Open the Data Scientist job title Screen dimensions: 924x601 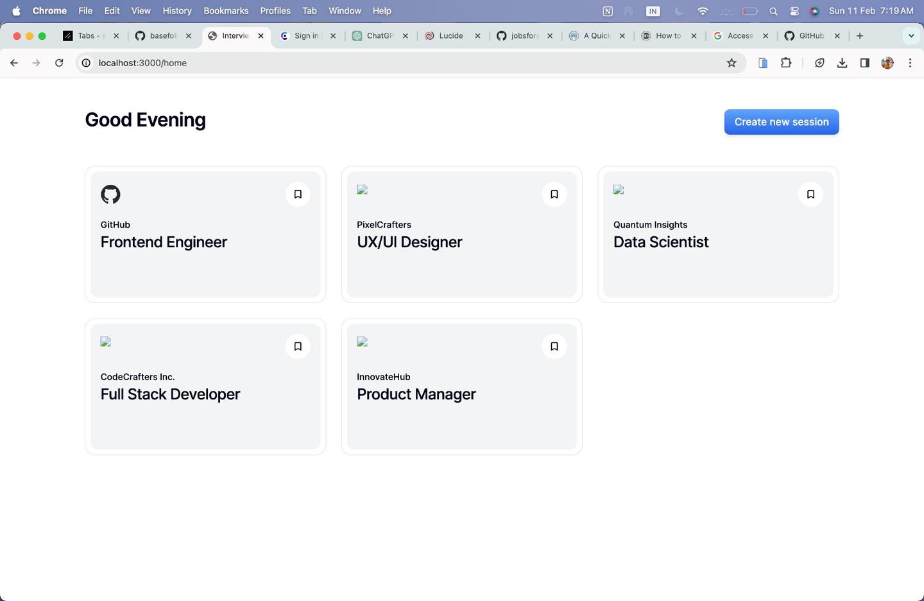pos(661,242)
